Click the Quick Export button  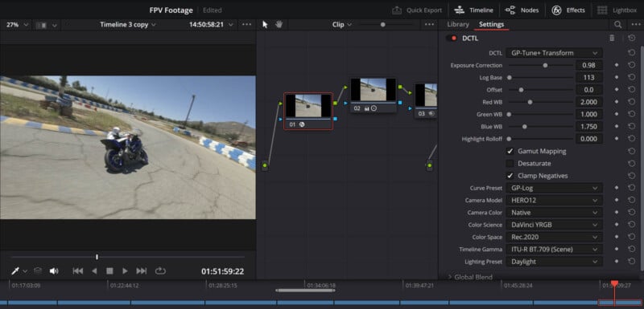coord(417,10)
